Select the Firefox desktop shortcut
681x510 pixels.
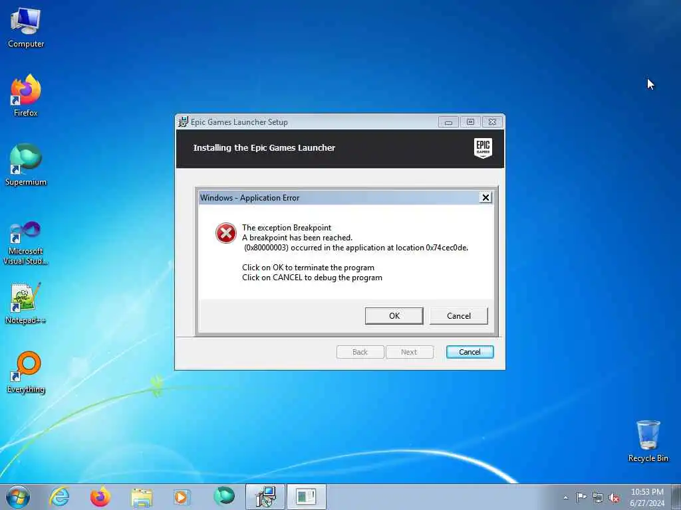click(26, 96)
